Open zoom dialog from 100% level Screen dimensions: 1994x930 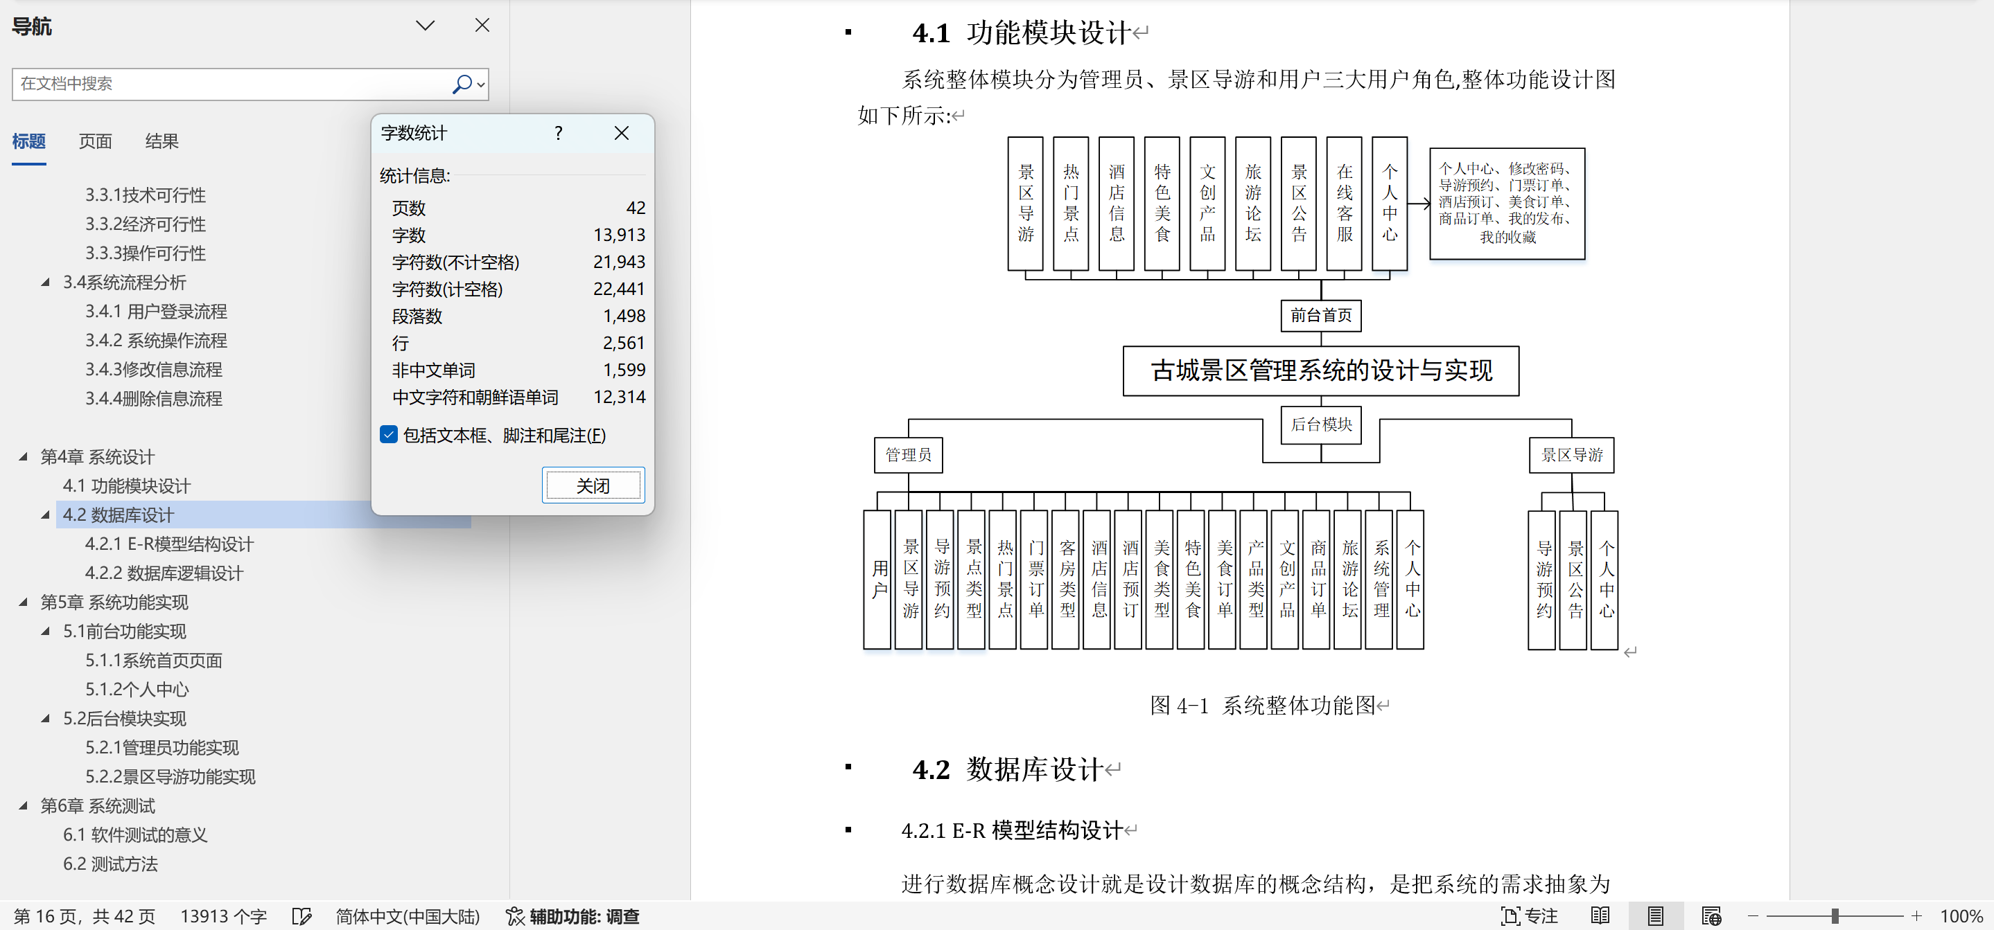pyautogui.click(x=1961, y=916)
